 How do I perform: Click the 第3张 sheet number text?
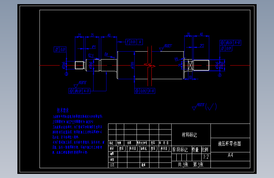click(198, 164)
